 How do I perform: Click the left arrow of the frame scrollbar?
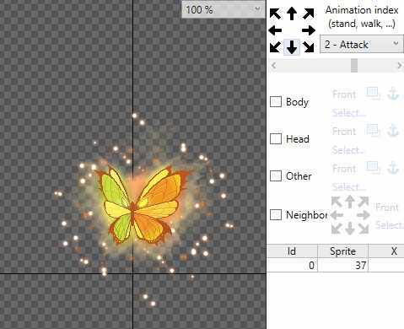[273, 66]
